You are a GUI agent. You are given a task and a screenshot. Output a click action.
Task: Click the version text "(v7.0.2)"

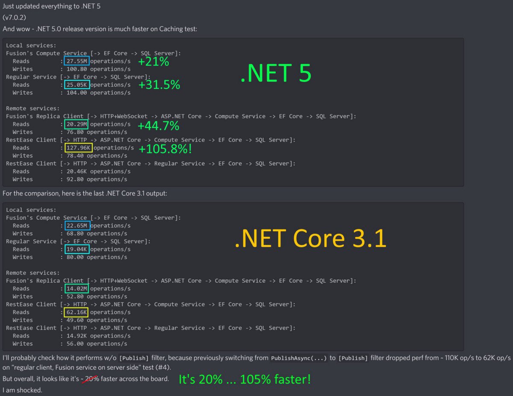click(15, 18)
